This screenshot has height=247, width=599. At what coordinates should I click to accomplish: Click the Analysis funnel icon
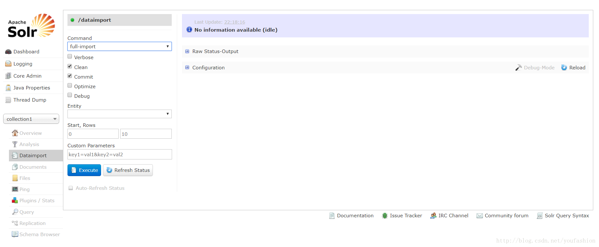click(x=15, y=144)
